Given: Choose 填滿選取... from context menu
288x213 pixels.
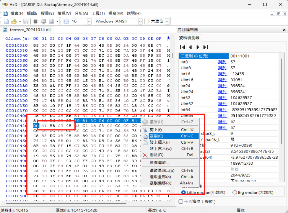Looking at the screenshot, I should tap(170, 163).
